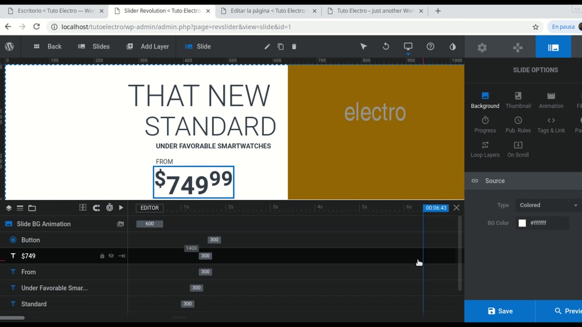Hide the $749 layer with eye icon

pyautogui.click(x=111, y=256)
